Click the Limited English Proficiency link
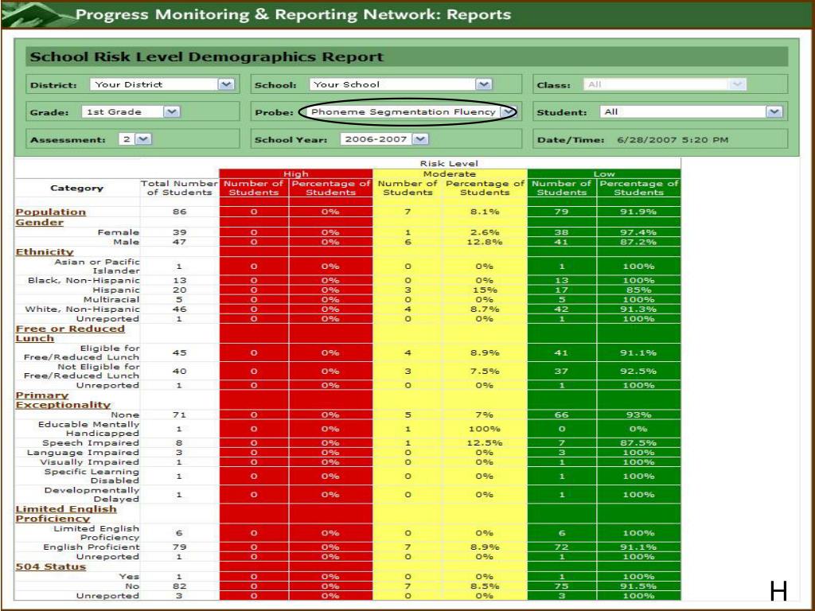Viewport: 815px width, 611px height. [x=66, y=514]
